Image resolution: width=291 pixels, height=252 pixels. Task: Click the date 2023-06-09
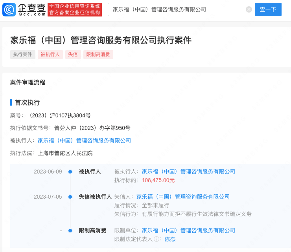(x=48, y=172)
